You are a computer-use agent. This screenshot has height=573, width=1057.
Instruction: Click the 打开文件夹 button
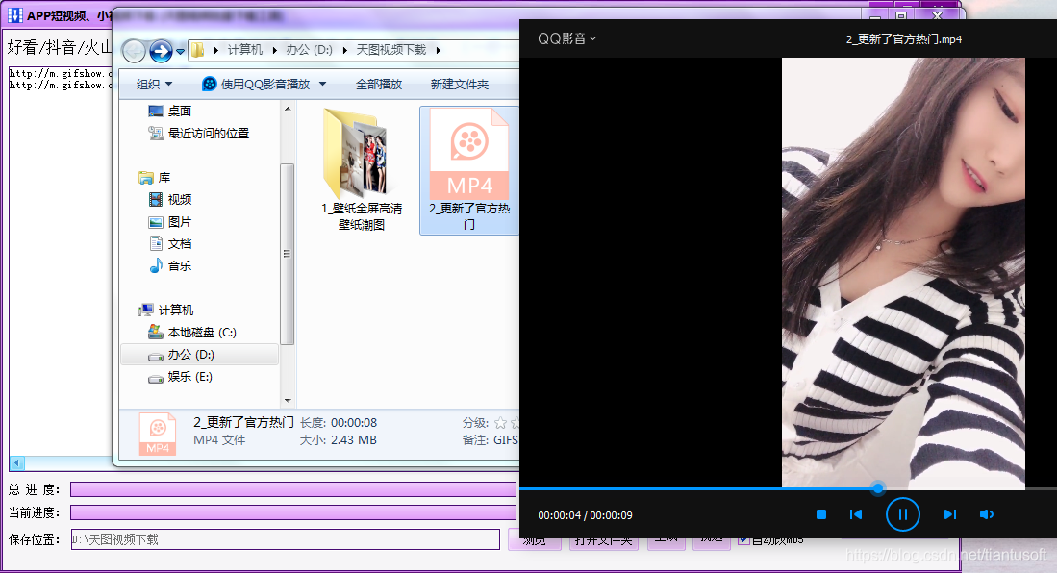tap(604, 539)
